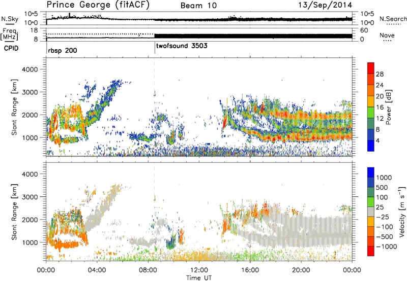The width and height of the screenshot is (407, 281).
Task: Click the '1000' tick on Velocity colorbar
Action: [384, 178]
